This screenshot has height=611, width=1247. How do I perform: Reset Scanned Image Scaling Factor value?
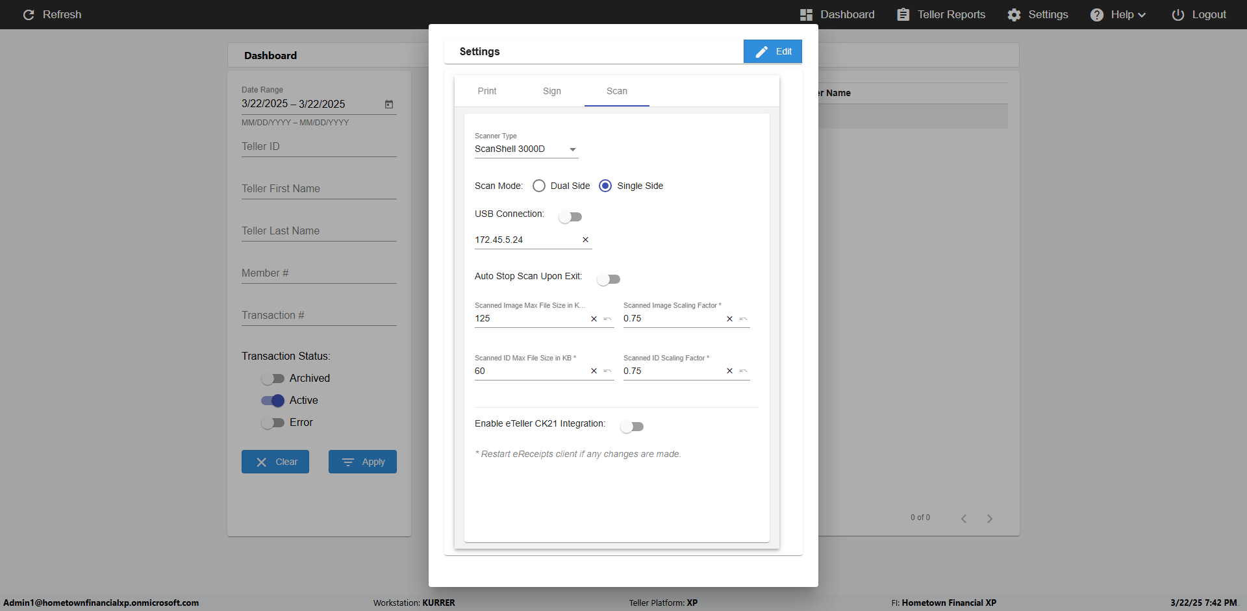tap(744, 319)
